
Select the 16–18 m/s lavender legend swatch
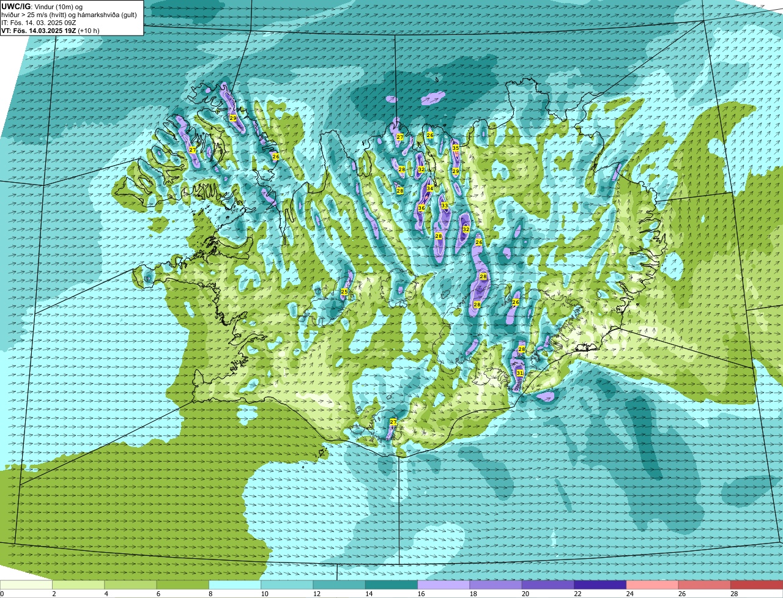(x=443, y=585)
